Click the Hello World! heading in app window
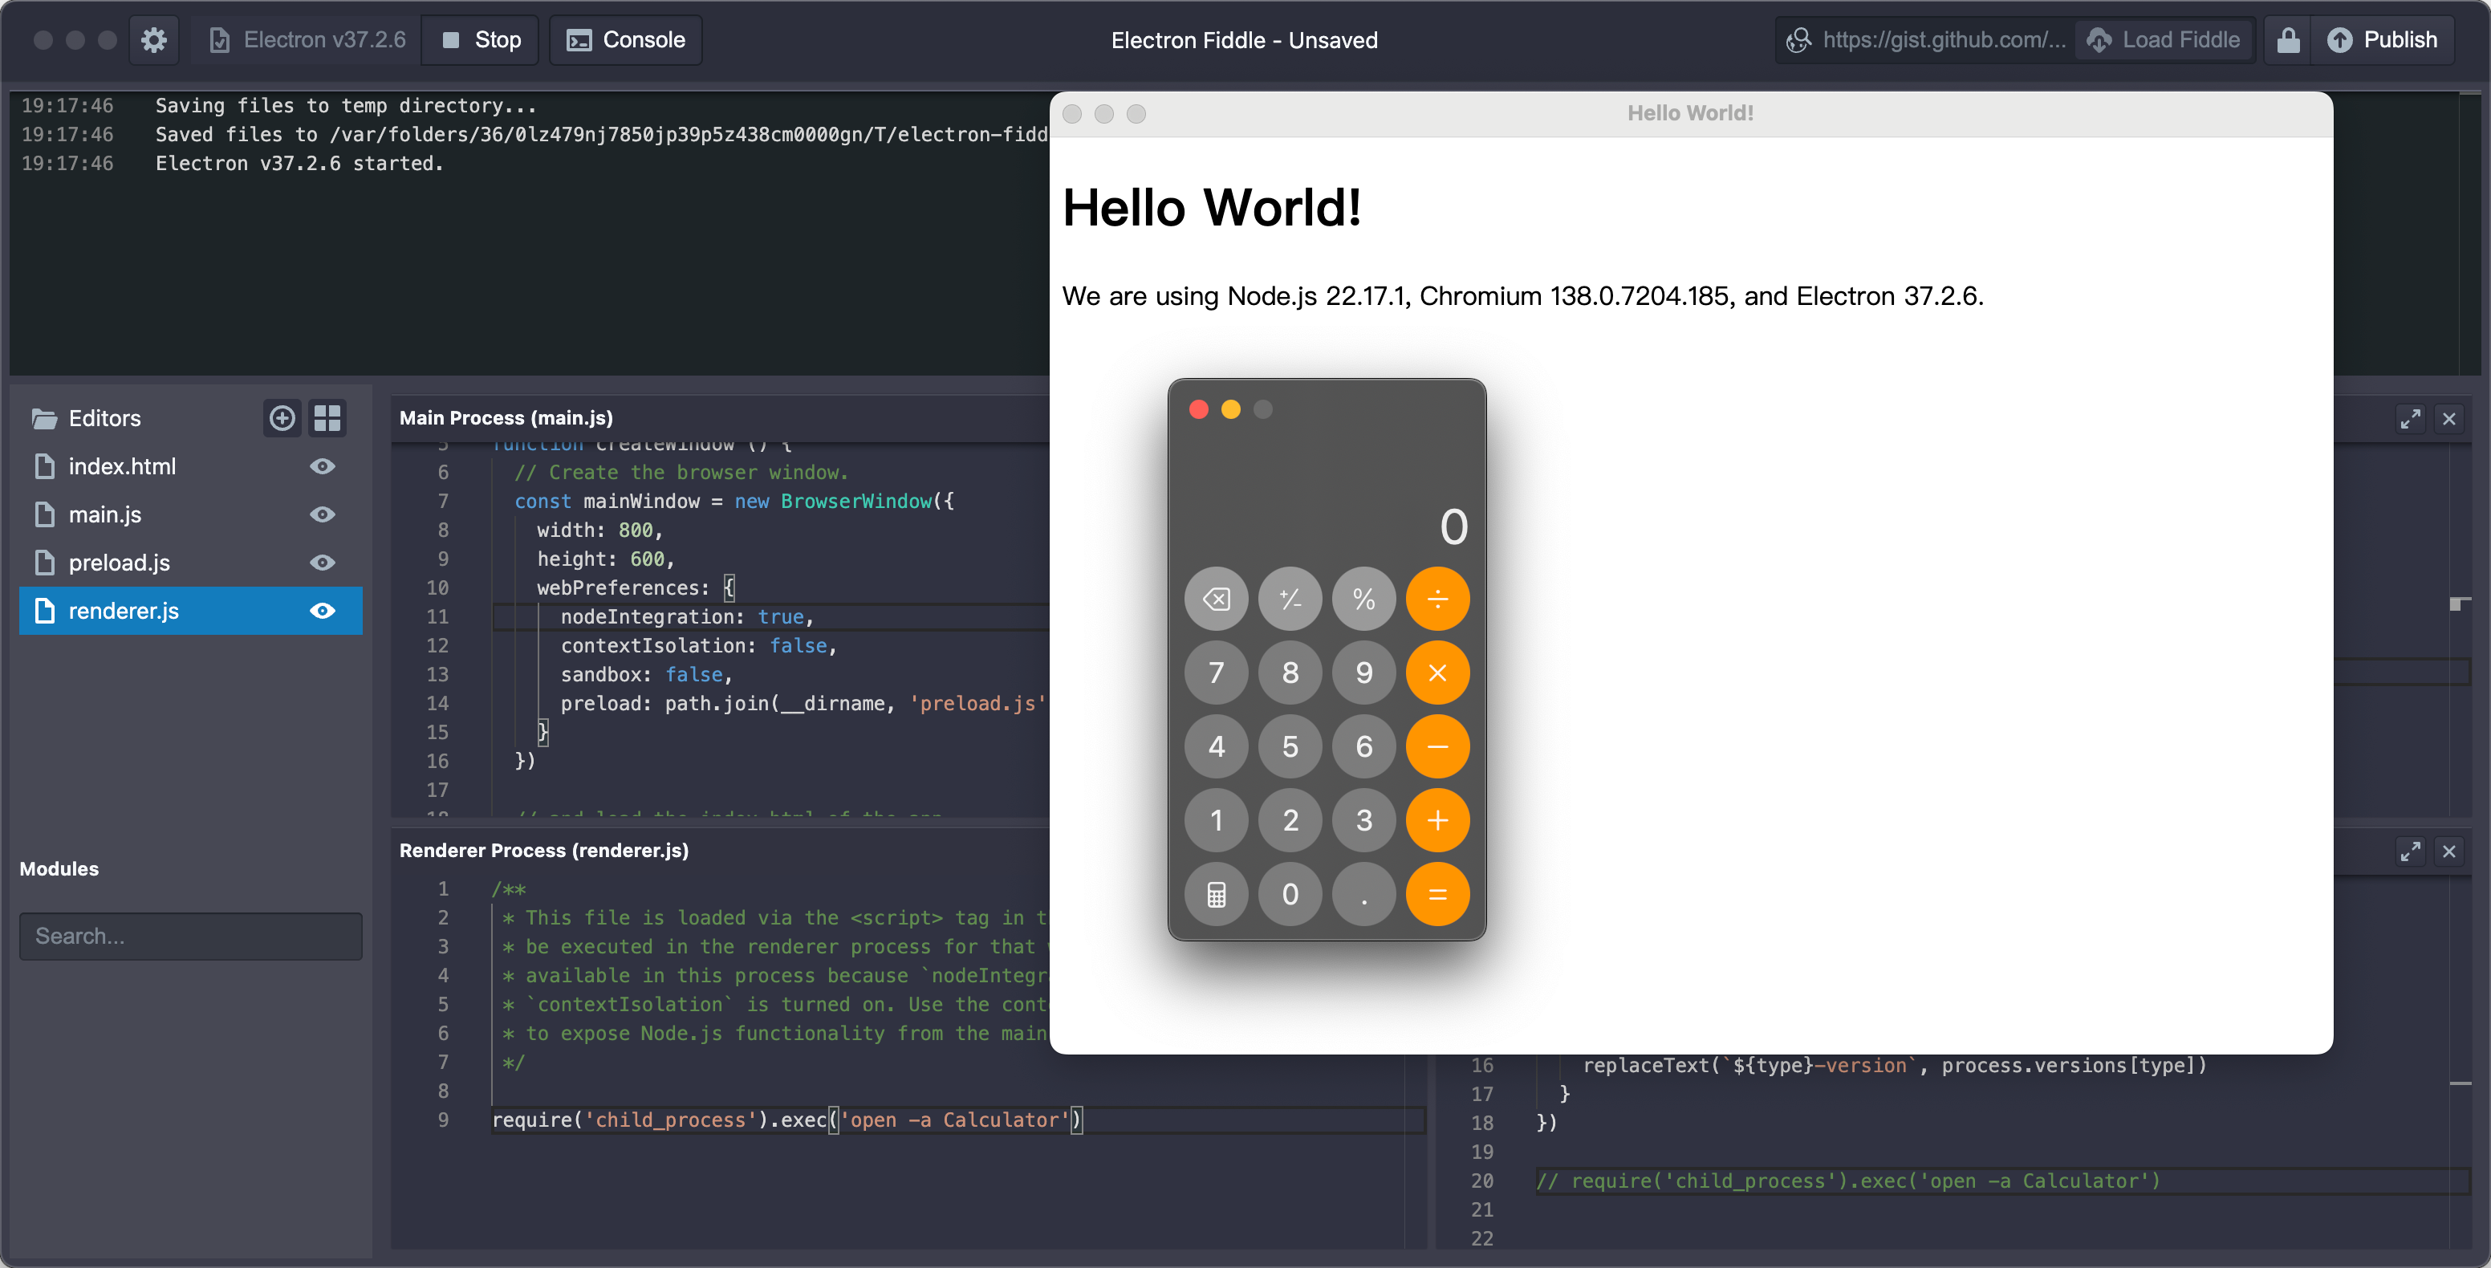The width and height of the screenshot is (2491, 1268). [x=1212, y=207]
